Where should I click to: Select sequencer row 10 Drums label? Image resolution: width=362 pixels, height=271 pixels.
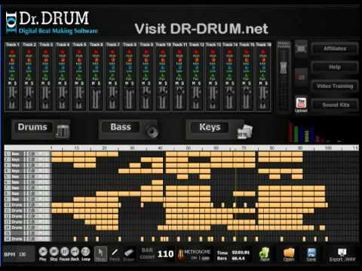pos(17,205)
